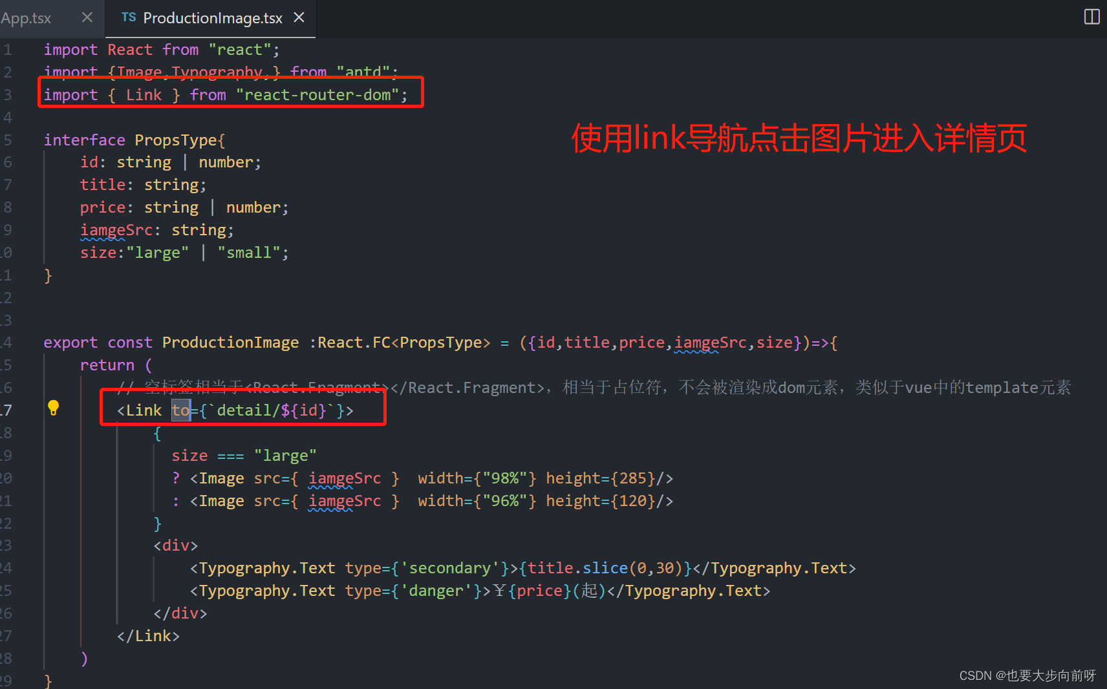The image size is (1107, 689).
Task: Place cursor in the react-router-dom import string
Action: (318, 94)
